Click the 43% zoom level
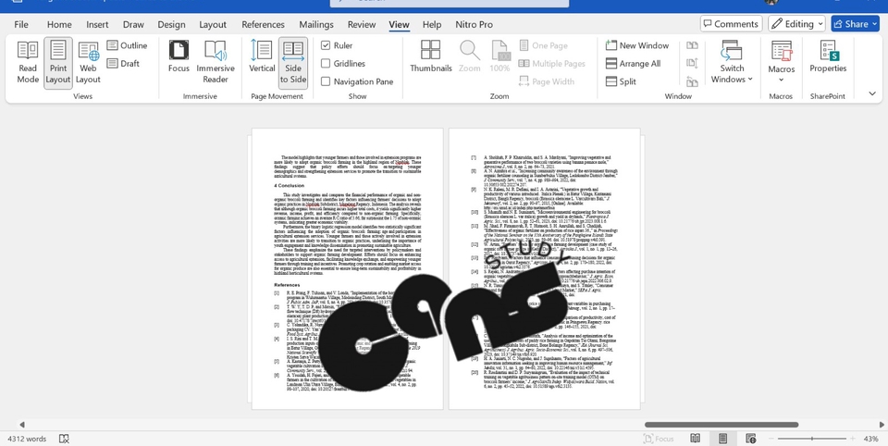This screenshot has width=888, height=446. click(870, 439)
